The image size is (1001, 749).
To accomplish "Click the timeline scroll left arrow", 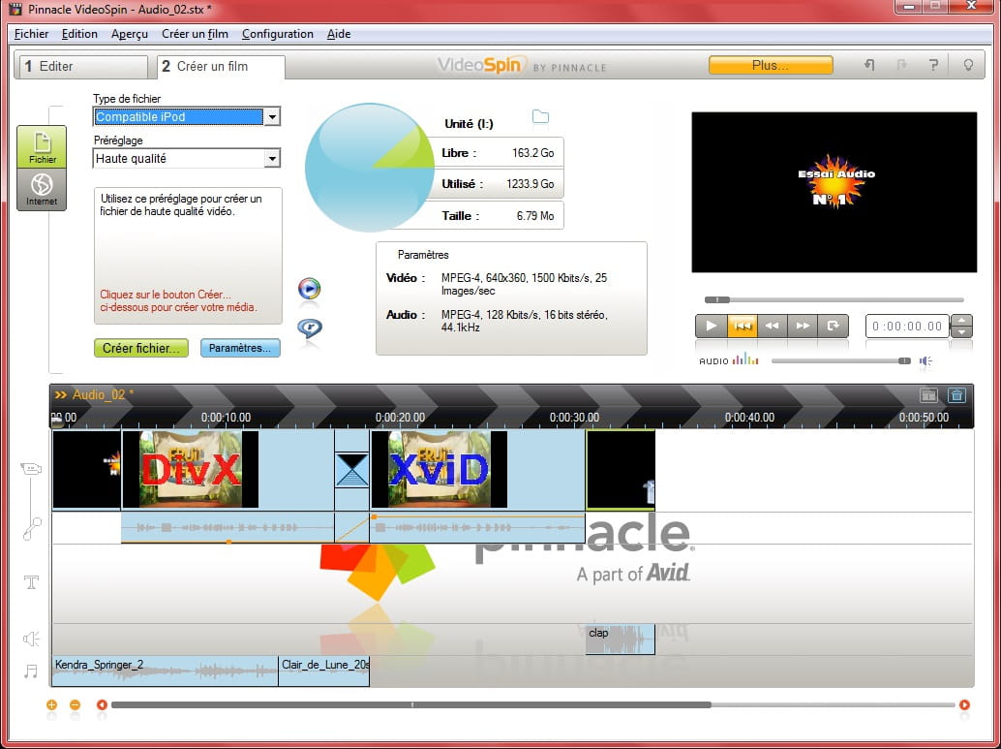I will point(102,704).
